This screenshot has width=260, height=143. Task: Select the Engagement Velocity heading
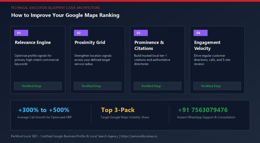coord(207,45)
